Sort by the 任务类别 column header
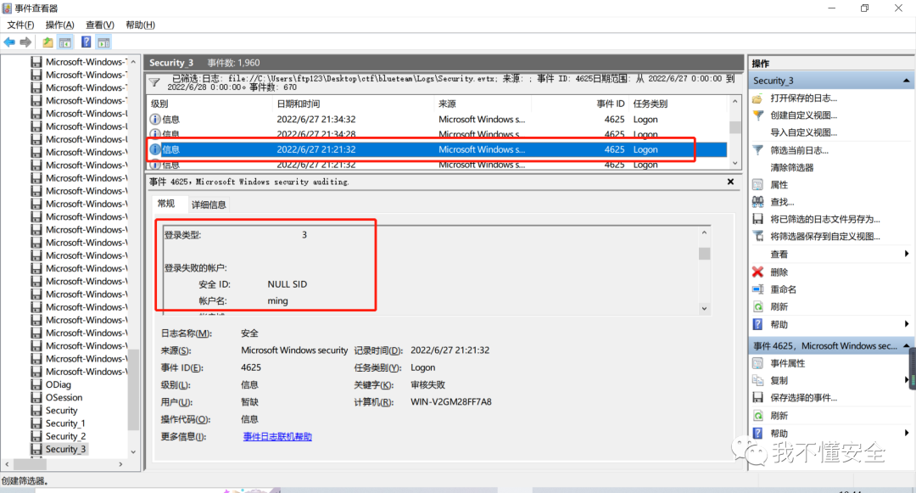 [679, 104]
